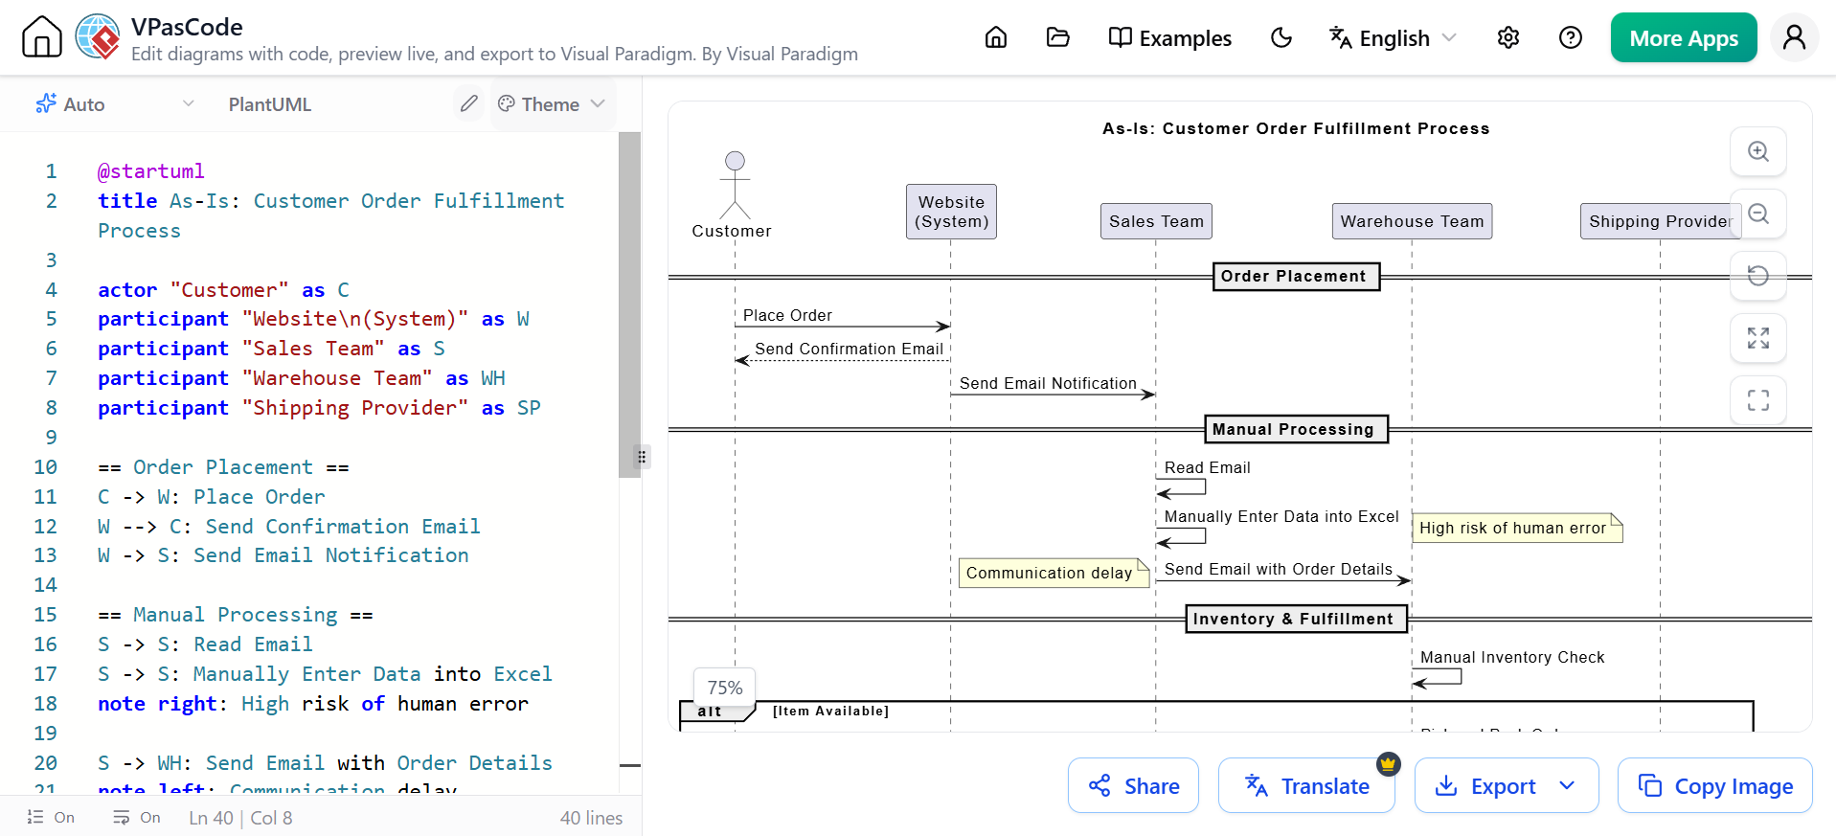Screen dimensions: 1836x836
Task: Click the PlantUML language label
Action: pos(270,104)
